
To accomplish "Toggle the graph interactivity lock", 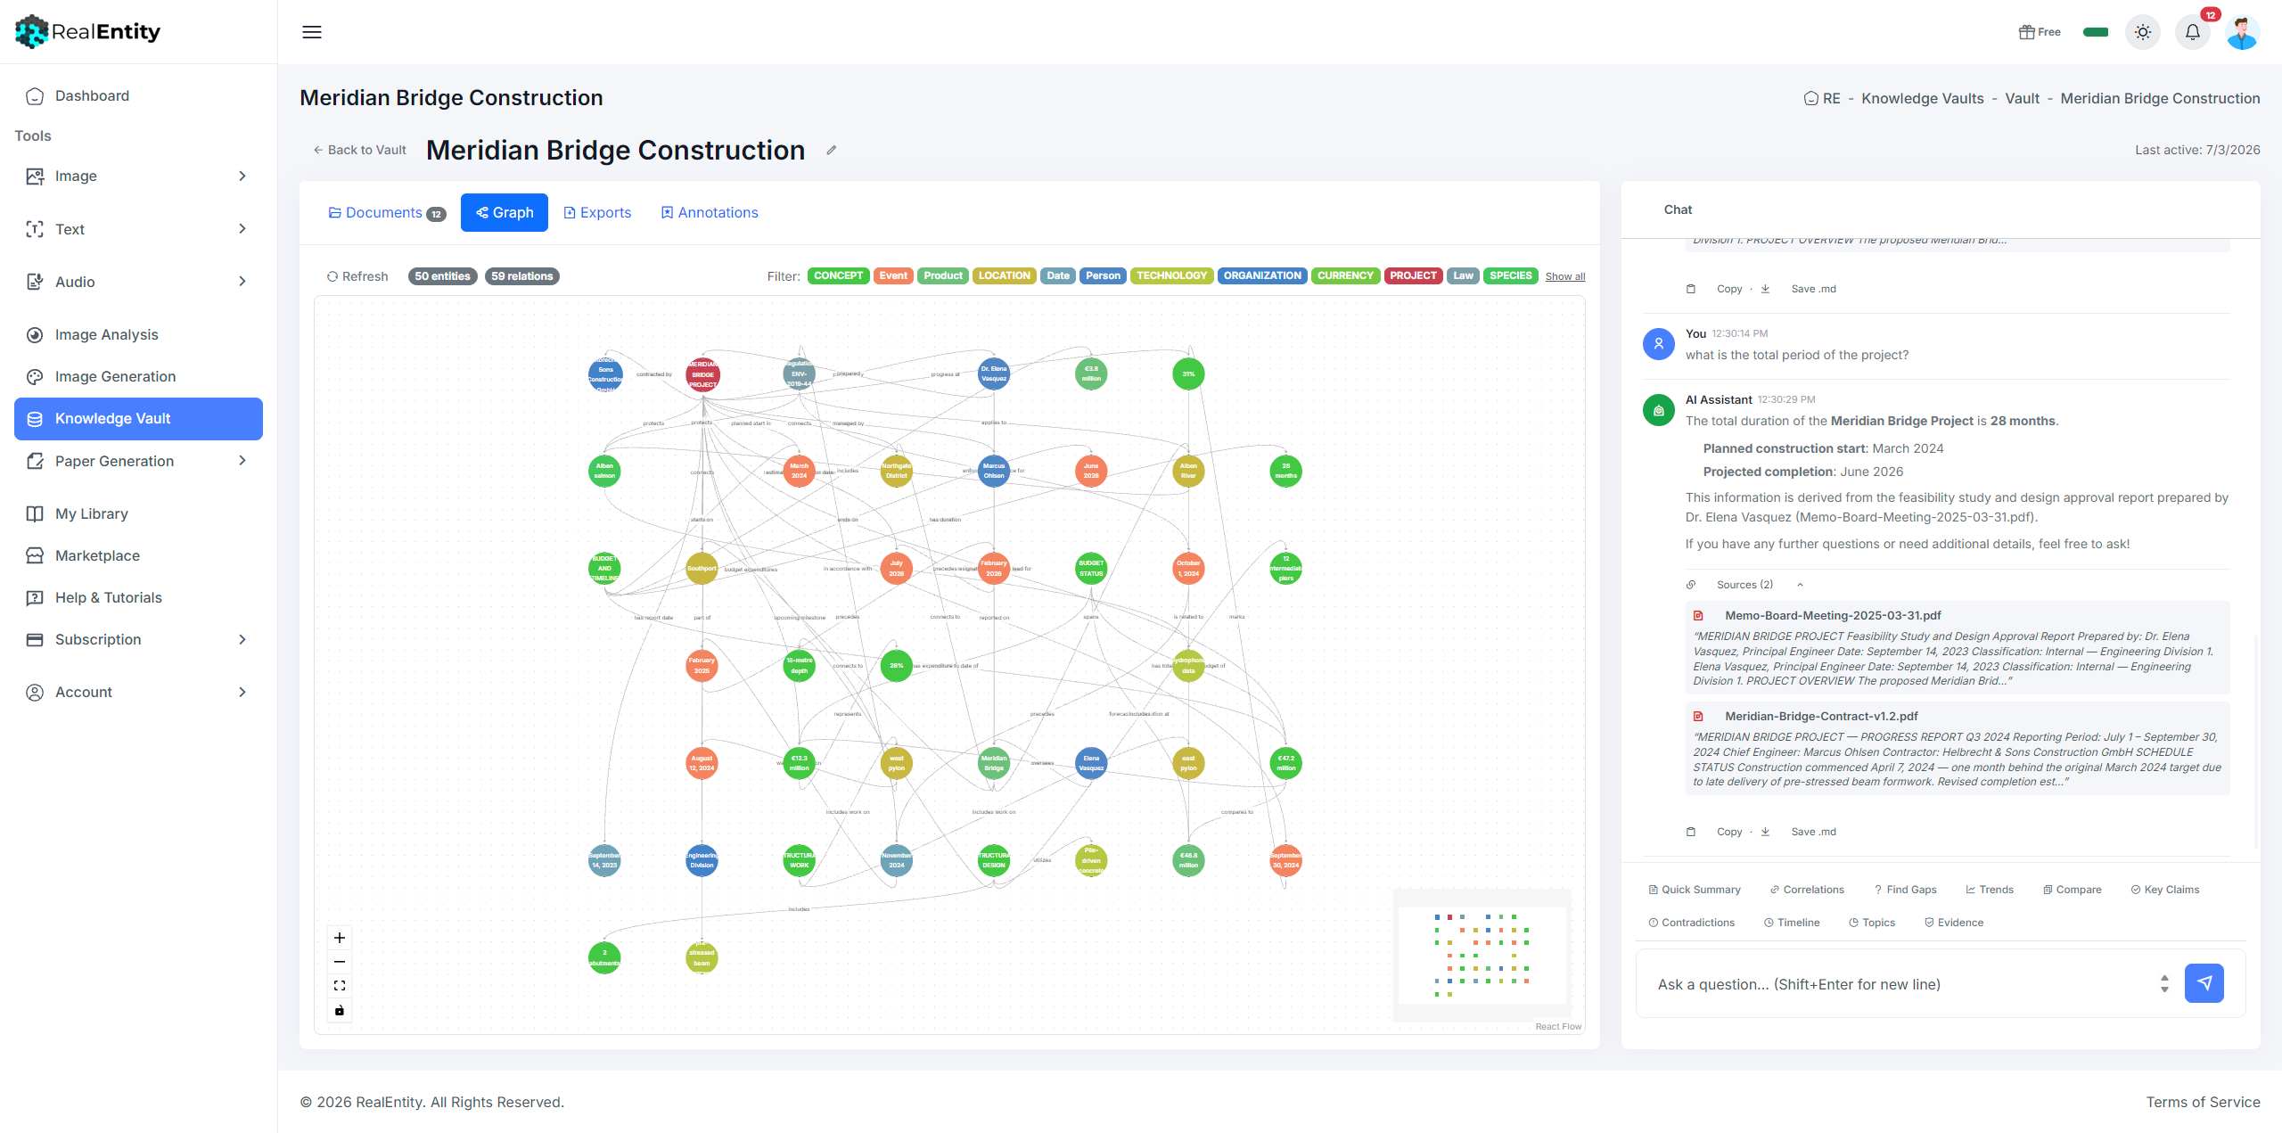I will (x=340, y=1010).
